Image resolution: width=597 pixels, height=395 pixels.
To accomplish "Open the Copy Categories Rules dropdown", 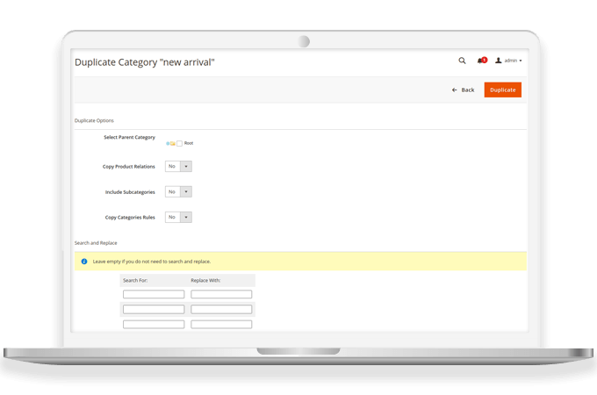I will 178,217.
